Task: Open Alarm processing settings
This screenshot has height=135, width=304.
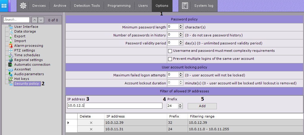Action: 29,46
